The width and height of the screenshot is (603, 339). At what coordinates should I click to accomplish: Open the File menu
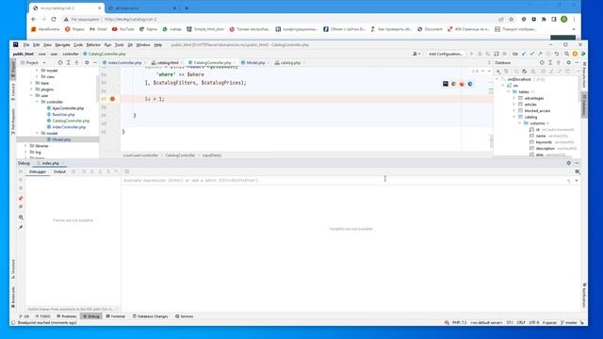coord(26,45)
